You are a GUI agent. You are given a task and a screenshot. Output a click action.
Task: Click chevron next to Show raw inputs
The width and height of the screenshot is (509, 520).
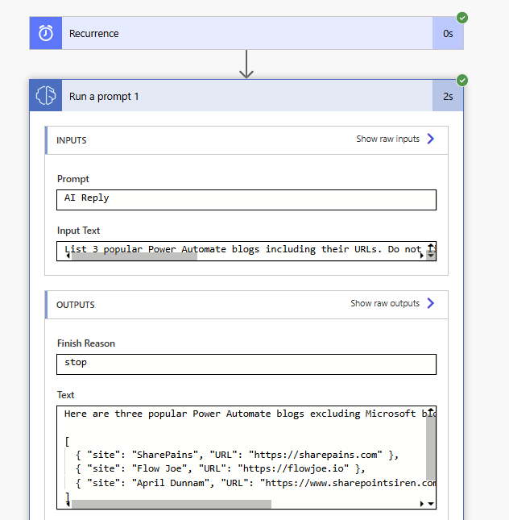tap(430, 139)
